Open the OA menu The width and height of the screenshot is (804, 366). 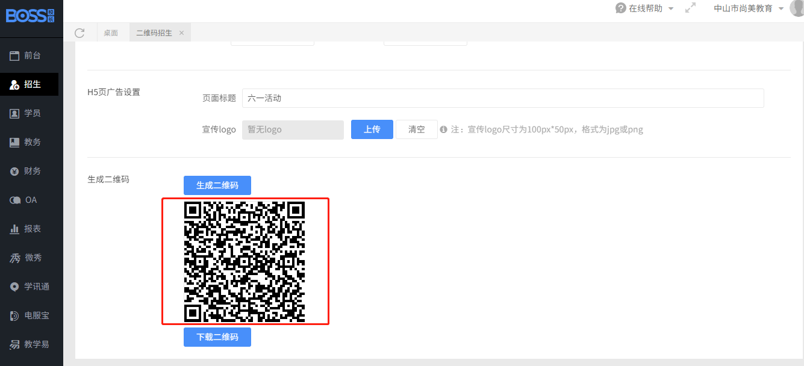point(31,200)
